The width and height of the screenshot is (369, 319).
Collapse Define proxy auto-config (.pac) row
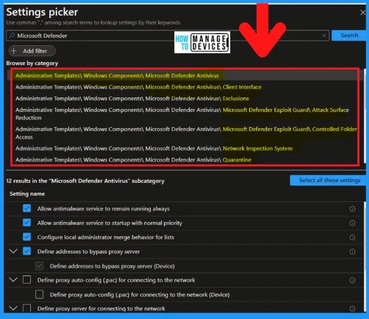[13, 280]
